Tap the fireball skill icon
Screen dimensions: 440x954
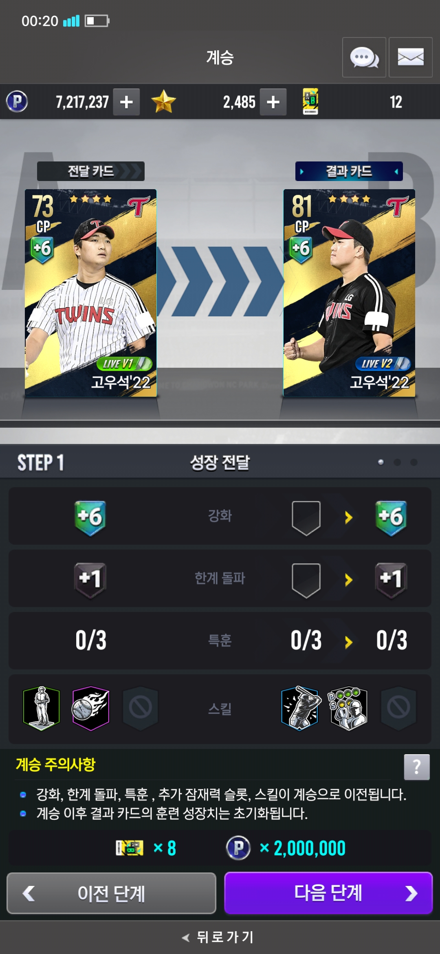(90, 709)
